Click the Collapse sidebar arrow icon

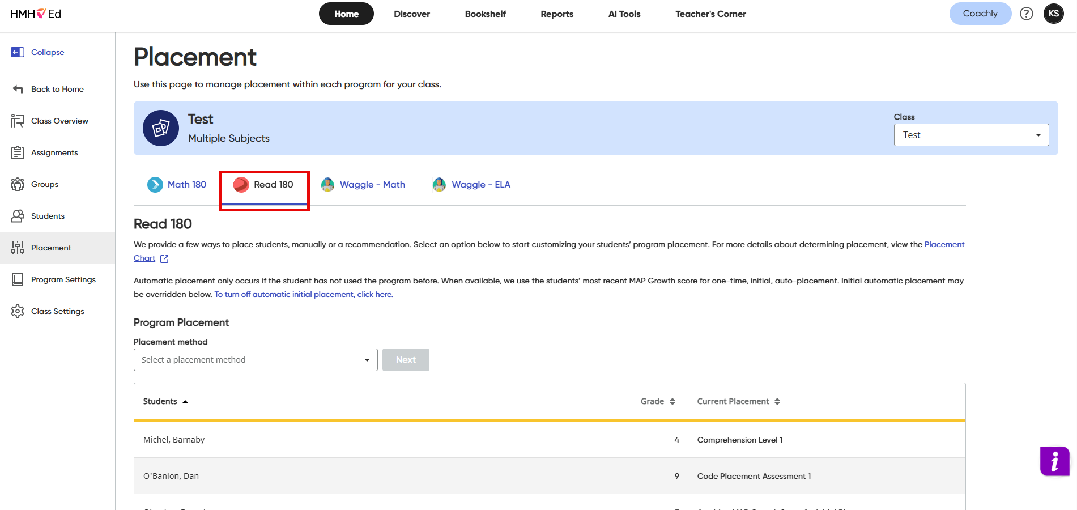coord(18,52)
